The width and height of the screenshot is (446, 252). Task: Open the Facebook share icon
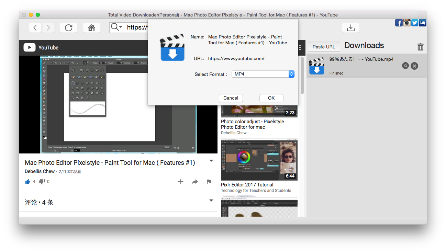pos(399,23)
